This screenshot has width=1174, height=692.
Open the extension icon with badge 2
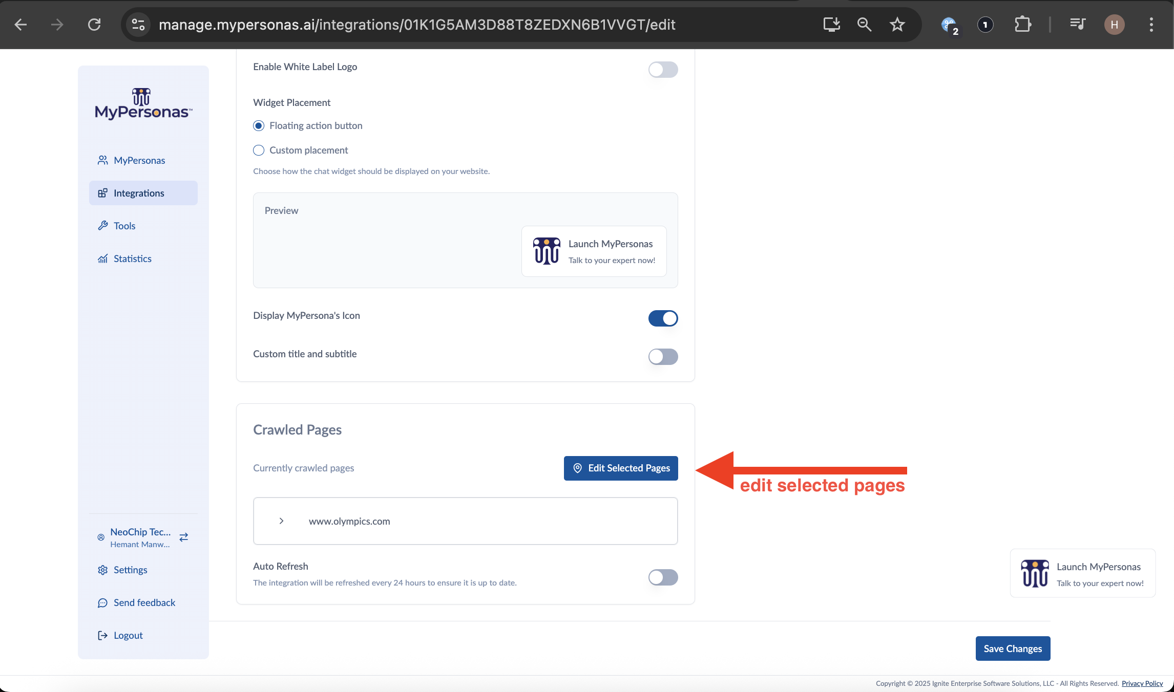(x=950, y=26)
